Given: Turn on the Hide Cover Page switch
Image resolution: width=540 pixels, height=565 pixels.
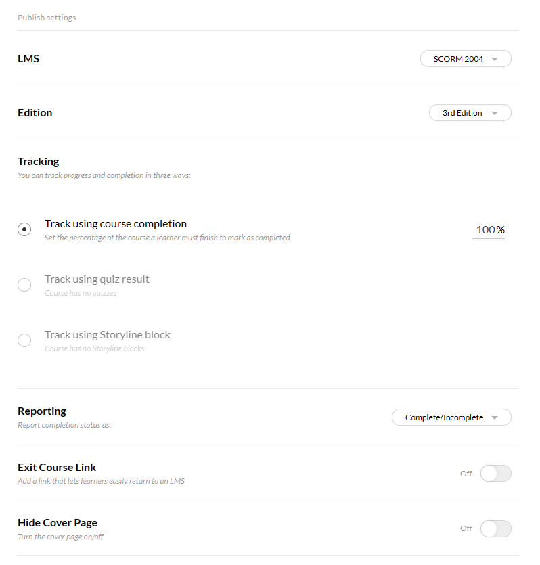Looking at the screenshot, I should (495, 528).
